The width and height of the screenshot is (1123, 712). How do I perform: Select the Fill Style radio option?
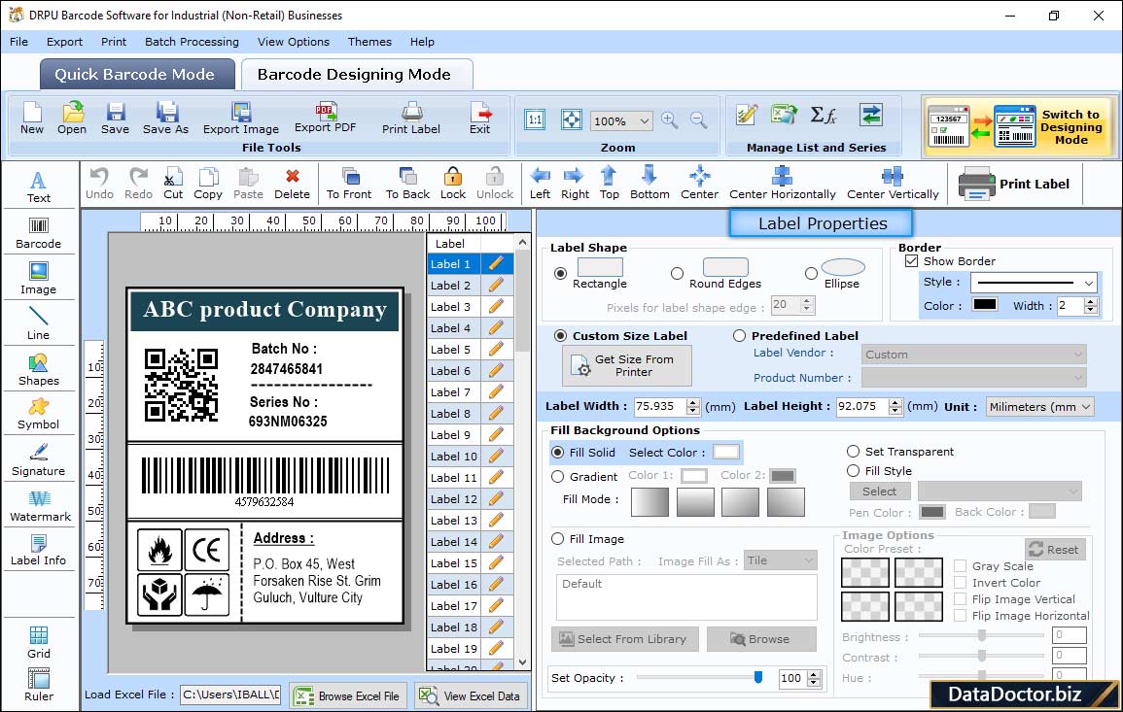point(853,471)
